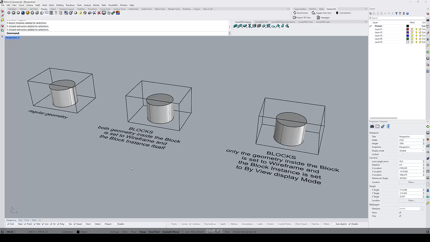Click the Messages icon in the Datasmith panel
This screenshot has height=242, width=430.
click(x=318, y=18)
